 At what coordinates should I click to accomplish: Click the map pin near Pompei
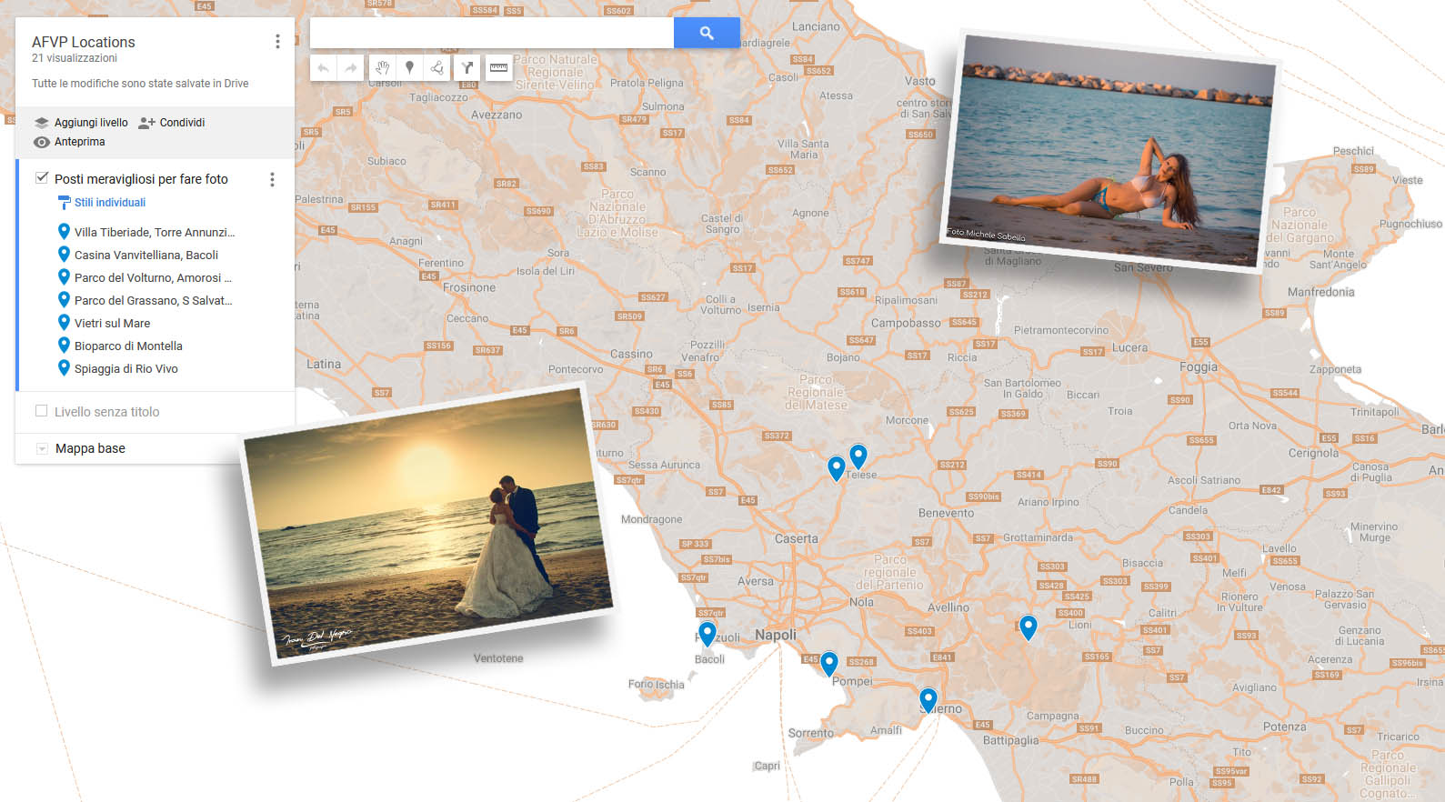click(x=828, y=663)
